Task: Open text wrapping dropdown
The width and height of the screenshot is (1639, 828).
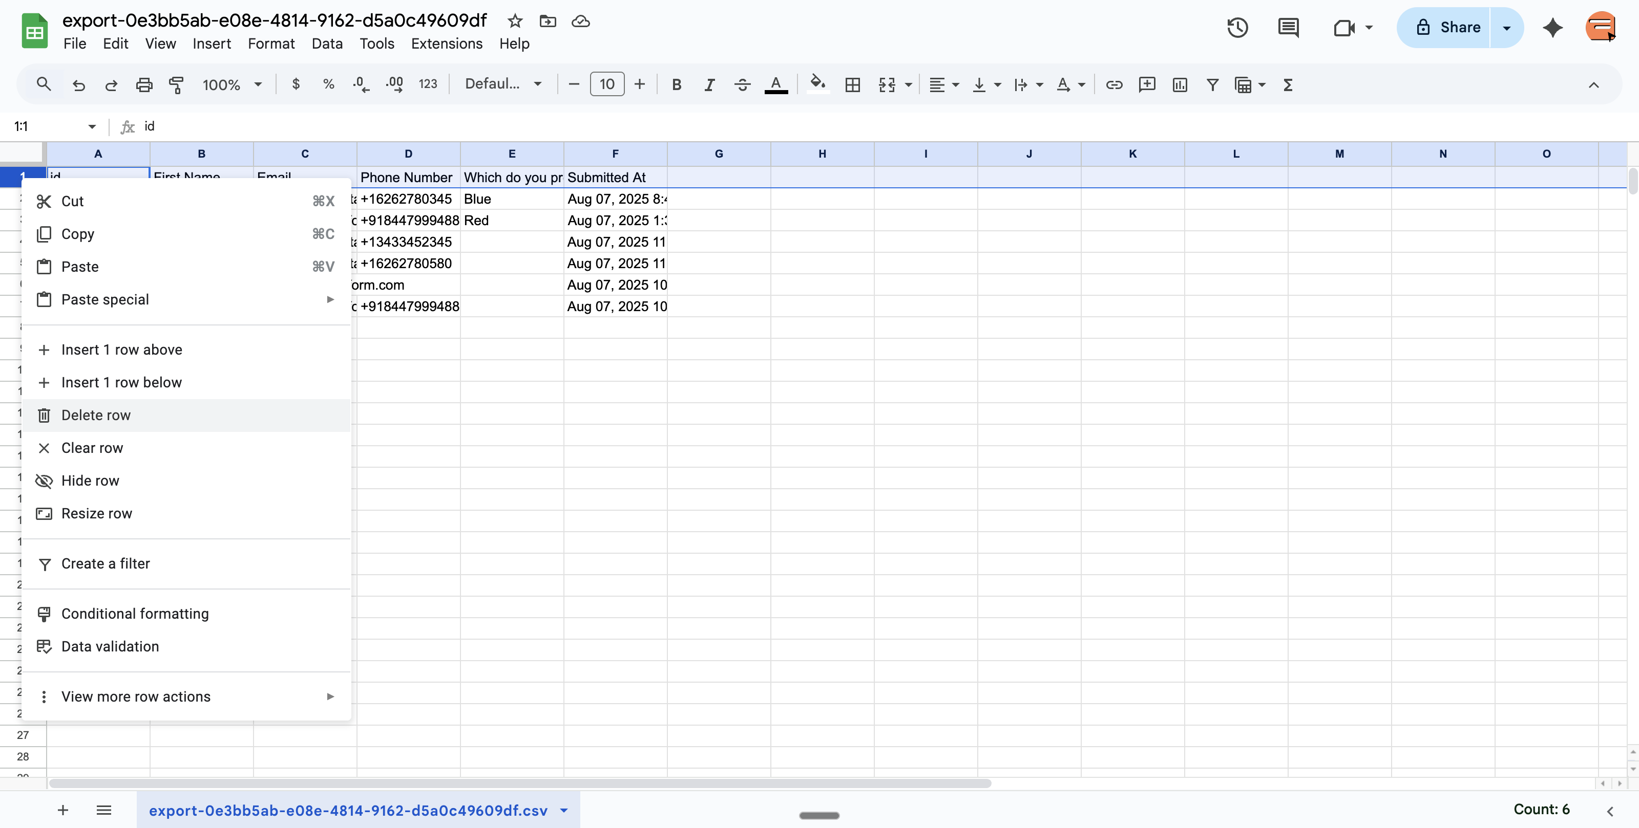Action: point(1029,84)
